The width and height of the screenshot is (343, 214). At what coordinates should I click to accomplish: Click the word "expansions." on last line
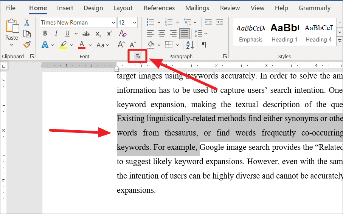coord(136,191)
